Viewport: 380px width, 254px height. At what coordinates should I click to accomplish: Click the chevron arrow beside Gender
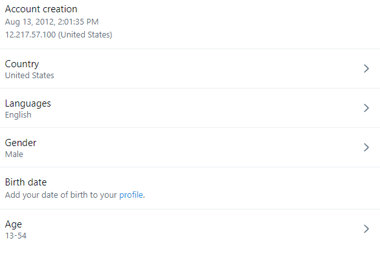[x=366, y=147]
